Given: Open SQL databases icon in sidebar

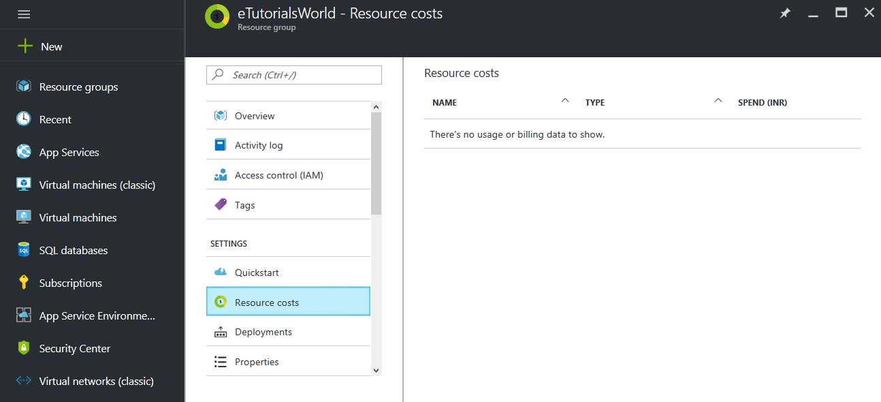Looking at the screenshot, I should pos(24,250).
